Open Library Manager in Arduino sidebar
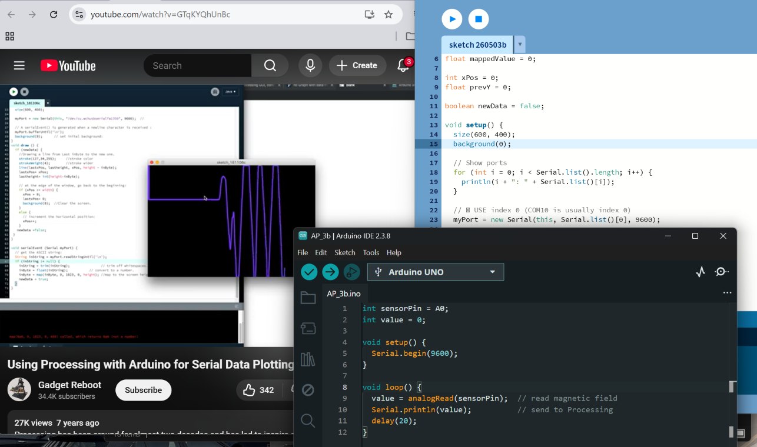The height and width of the screenshot is (447, 757). pos(308,359)
